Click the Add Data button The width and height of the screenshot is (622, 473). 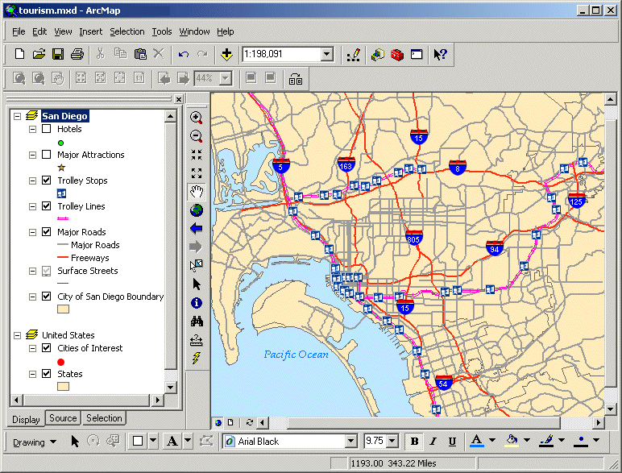[226, 54]
